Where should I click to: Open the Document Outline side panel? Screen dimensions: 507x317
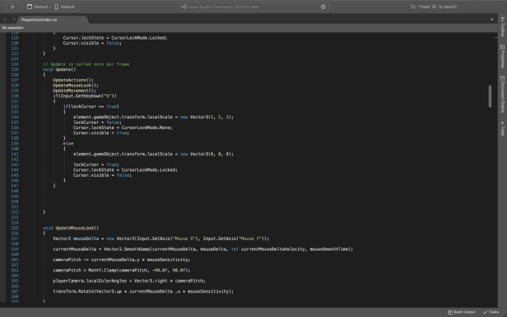pos(502,94)
